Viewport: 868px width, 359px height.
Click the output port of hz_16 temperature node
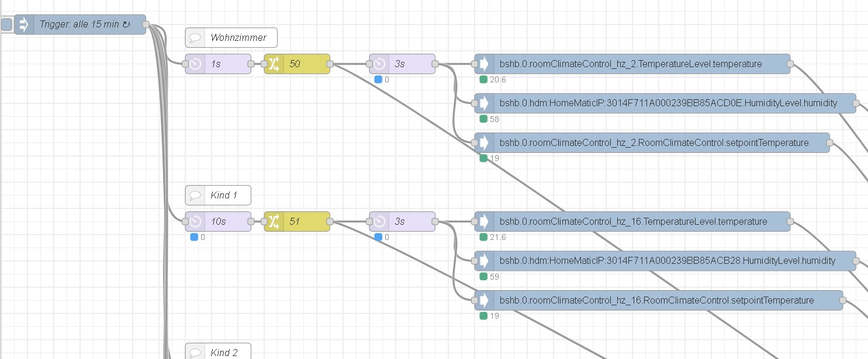point(790,222)
